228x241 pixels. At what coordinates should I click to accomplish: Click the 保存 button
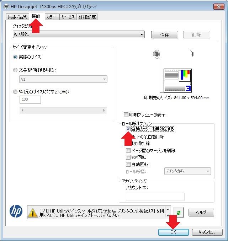point(164,34)
